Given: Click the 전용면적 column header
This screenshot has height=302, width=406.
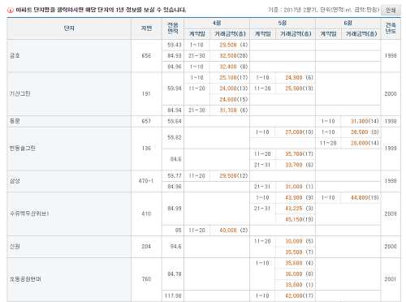Looking at the screenshot, I should 173,28.
